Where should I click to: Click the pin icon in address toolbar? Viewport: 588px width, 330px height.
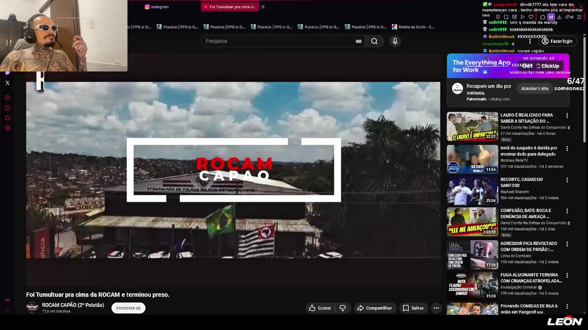click(498, 17)
